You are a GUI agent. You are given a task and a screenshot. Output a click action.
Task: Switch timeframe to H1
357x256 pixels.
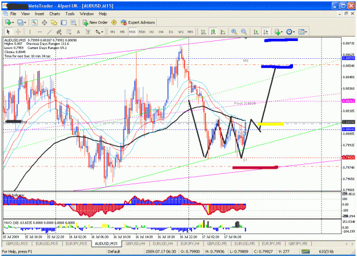click(151, 32)
